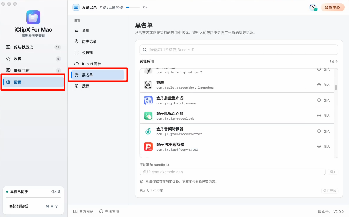Click the history usage progress bar

pos(133,7)
